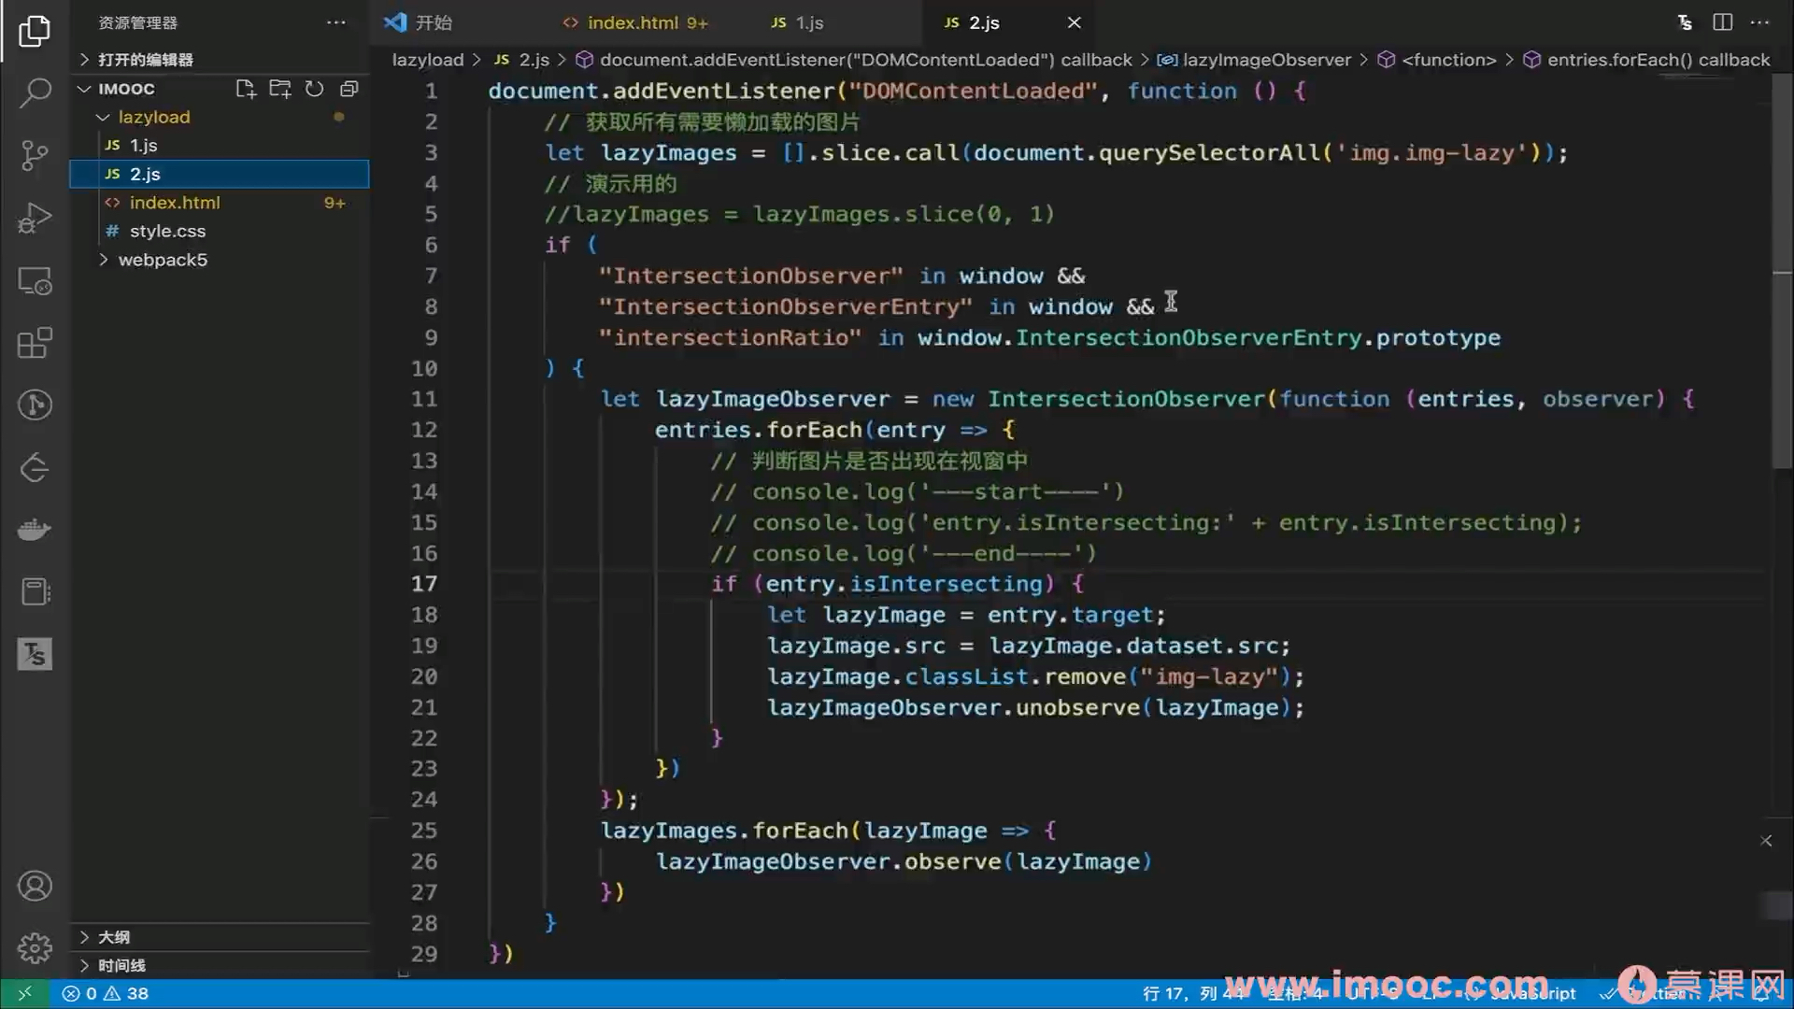
Task: Open the errors and warnings problems indicator
Action: pos(105,993)
